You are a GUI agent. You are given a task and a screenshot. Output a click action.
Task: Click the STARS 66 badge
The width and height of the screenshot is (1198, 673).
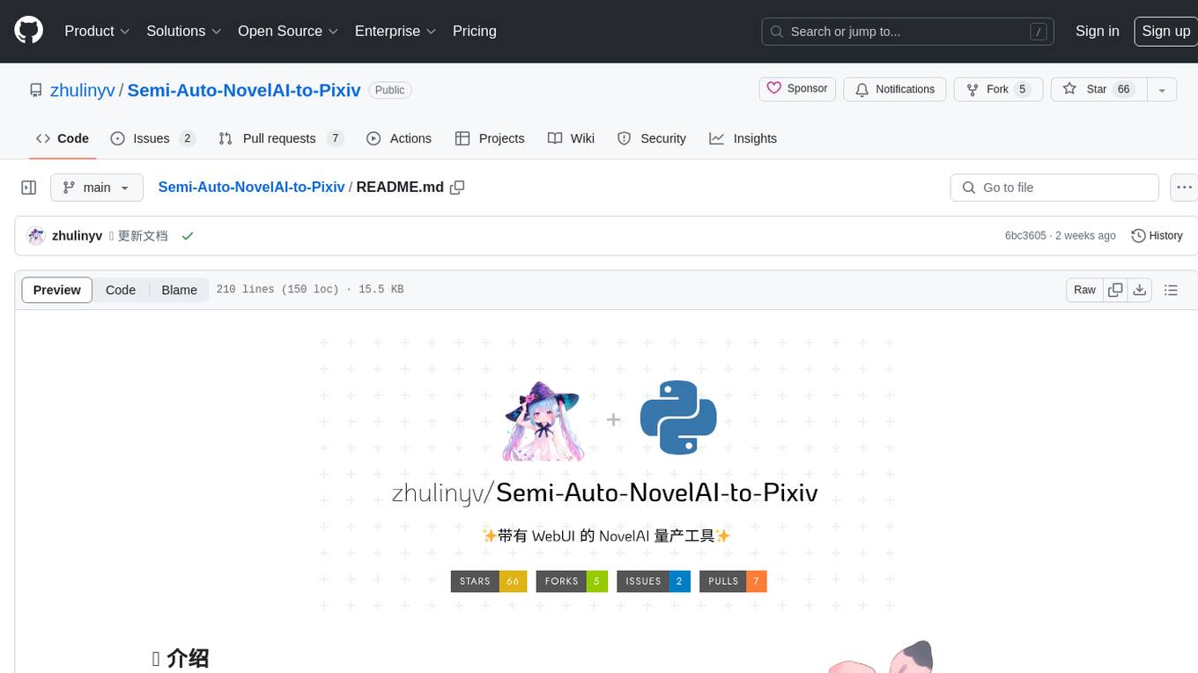(x=489, y=581)
